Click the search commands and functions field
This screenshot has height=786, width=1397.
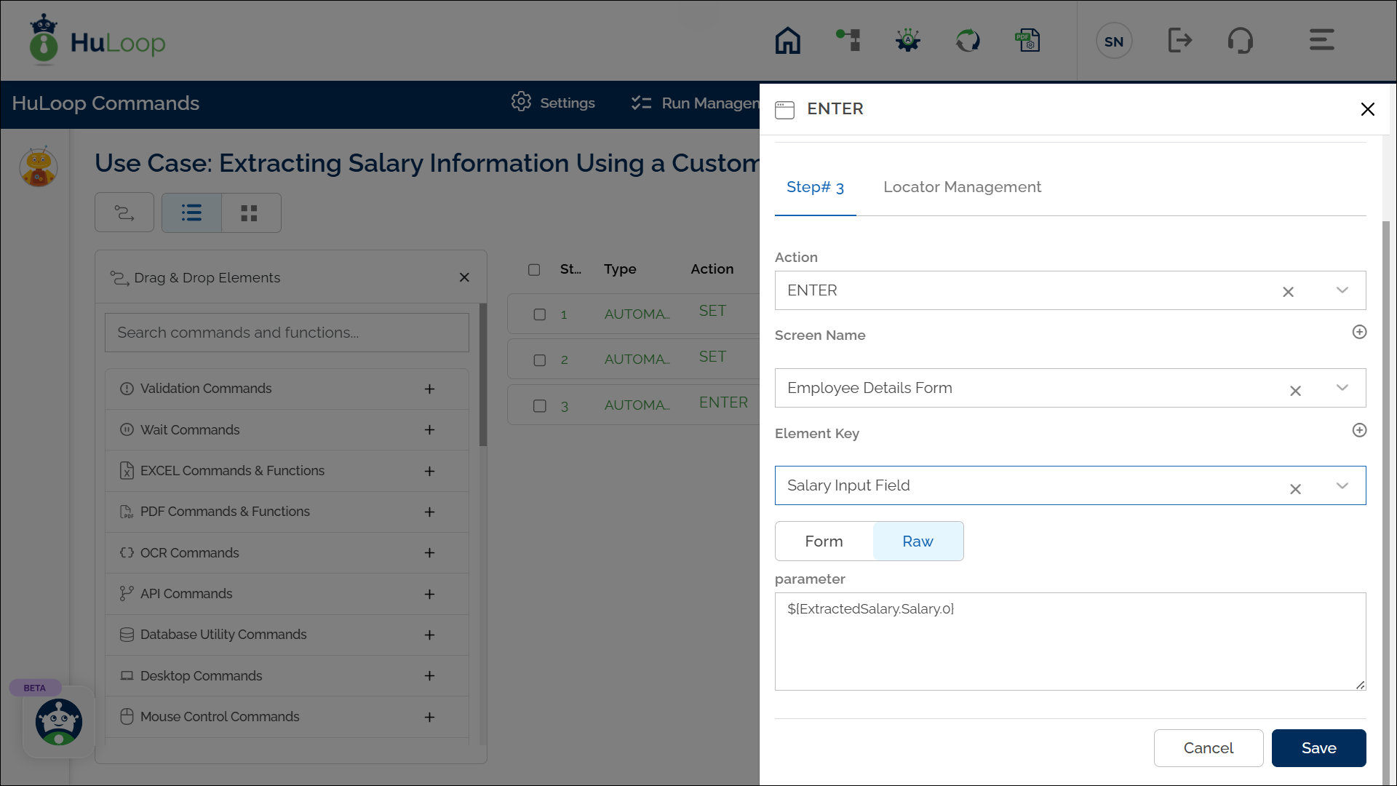point(287,333)
